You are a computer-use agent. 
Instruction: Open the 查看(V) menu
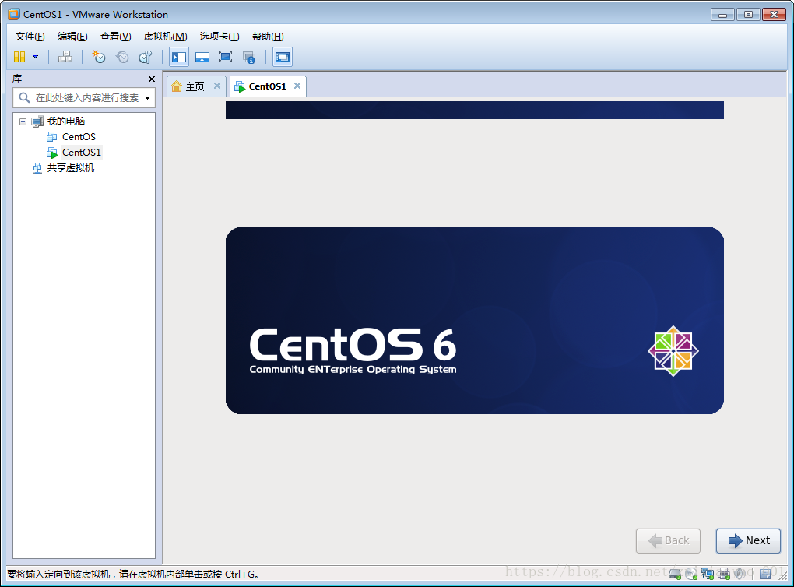(x=115, y=37)
